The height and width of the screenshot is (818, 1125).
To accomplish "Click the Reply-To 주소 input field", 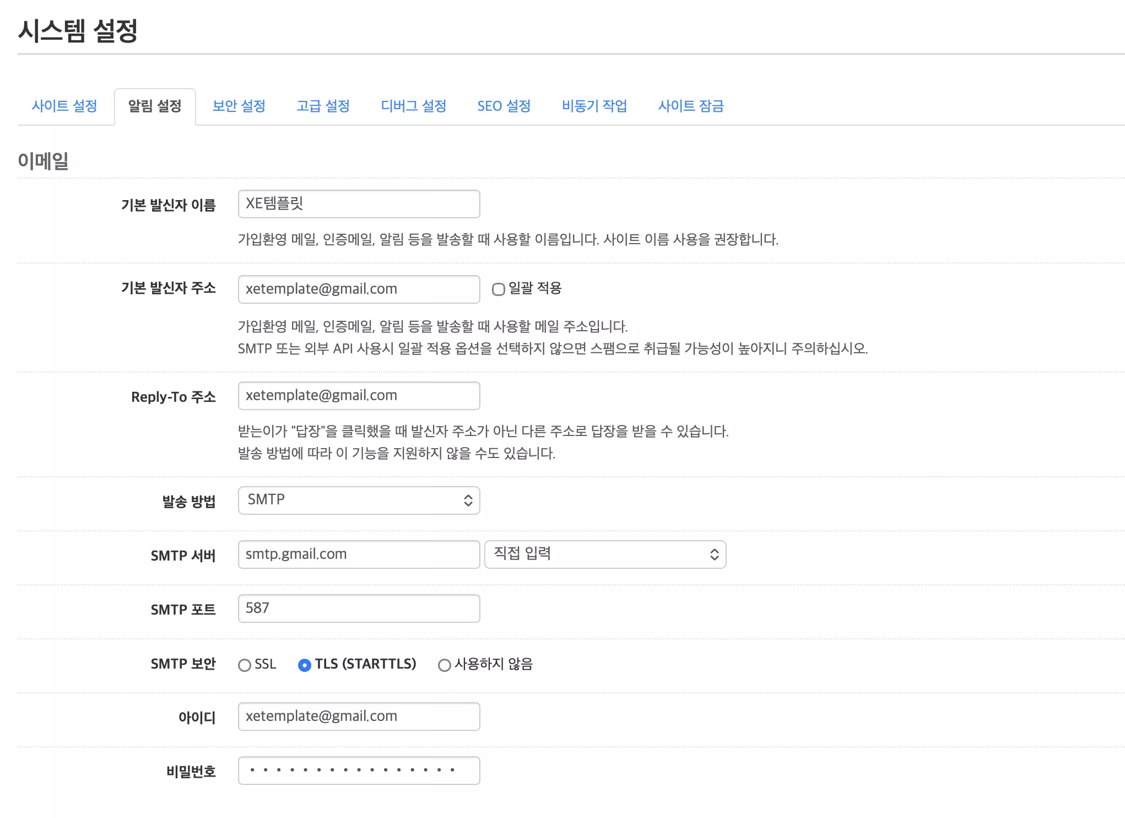I will [x=359, y=395].
